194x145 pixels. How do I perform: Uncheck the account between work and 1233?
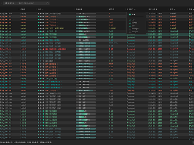point(130,23)
